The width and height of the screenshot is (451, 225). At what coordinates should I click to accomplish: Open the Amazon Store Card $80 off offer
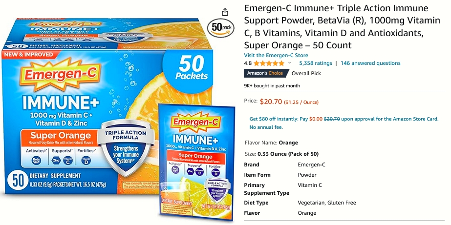click(x=344, y=123)
